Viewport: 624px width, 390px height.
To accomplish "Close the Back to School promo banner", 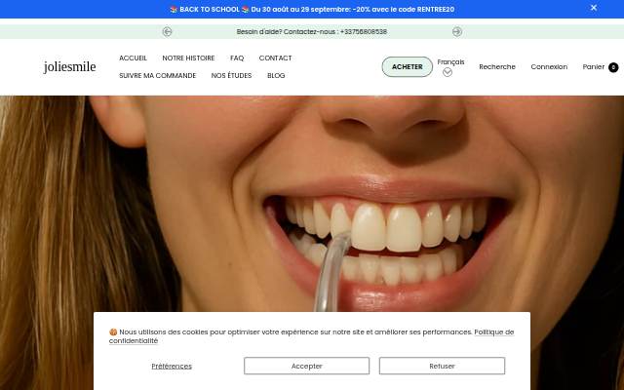I will tap(594, 8).
